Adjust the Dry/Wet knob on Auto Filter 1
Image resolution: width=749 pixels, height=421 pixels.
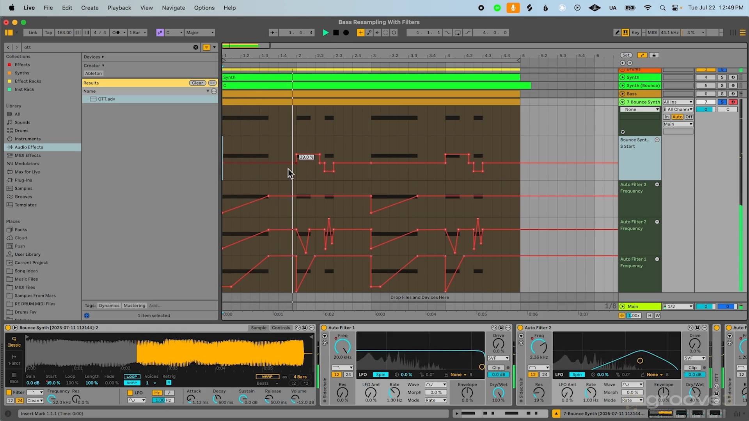[498, 394]
